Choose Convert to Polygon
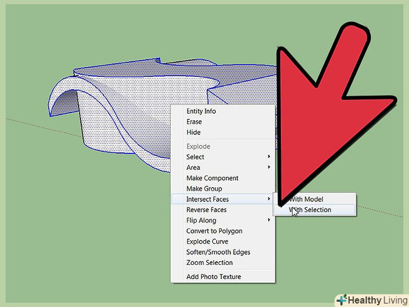409x307 pixels. point(222,231)
